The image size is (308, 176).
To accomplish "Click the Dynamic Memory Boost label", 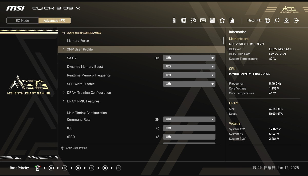I will (x=85, y=67).
